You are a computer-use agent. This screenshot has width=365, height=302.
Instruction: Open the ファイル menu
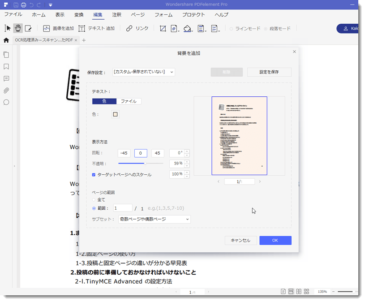click(x=13, y=14)
